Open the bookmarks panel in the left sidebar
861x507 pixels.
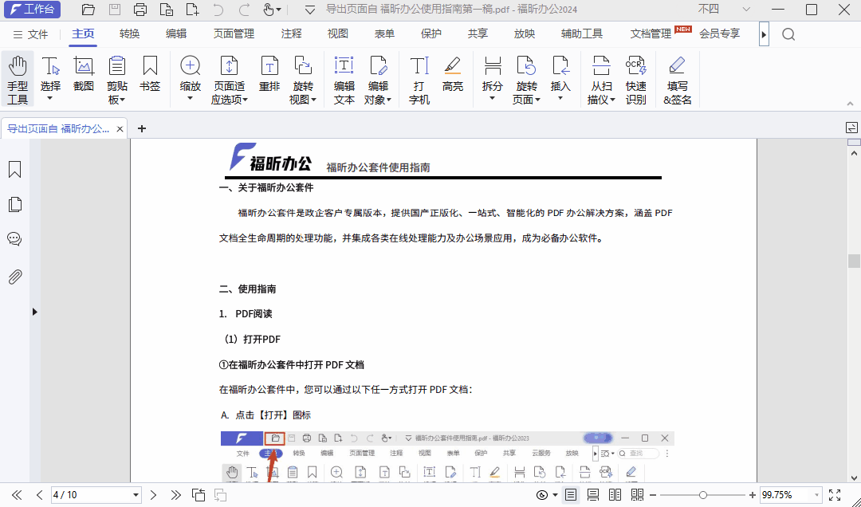14,169
